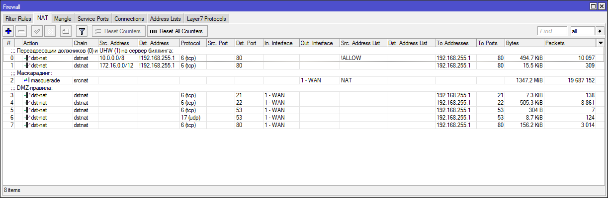Click masquerade Out. Interface '1 - WAN' cell
608x198 pixels.
coord(319,80)
